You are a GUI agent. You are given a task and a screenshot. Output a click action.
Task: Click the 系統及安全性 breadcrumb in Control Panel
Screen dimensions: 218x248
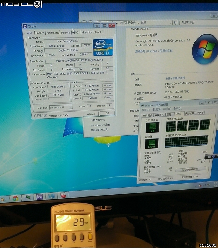127,23
